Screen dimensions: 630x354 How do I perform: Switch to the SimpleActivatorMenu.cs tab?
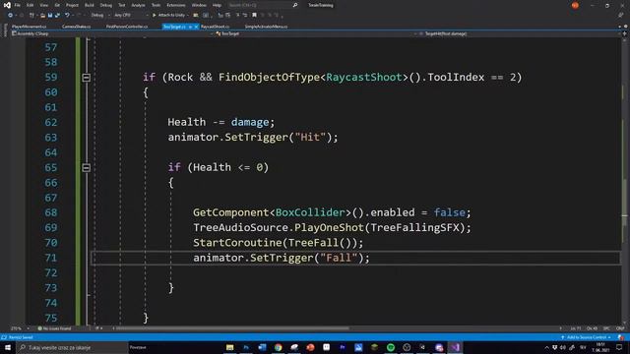(x=266, y=27)
